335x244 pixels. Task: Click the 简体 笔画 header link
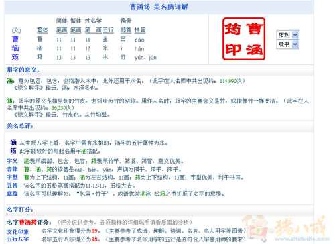(62, 30)
